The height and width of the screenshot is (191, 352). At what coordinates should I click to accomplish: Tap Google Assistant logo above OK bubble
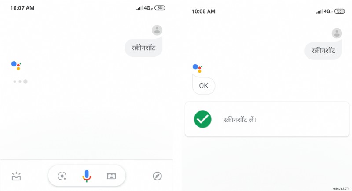[197, 68]
